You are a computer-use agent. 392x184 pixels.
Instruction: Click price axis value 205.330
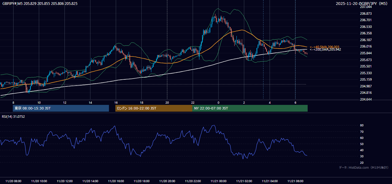(366, 73)
